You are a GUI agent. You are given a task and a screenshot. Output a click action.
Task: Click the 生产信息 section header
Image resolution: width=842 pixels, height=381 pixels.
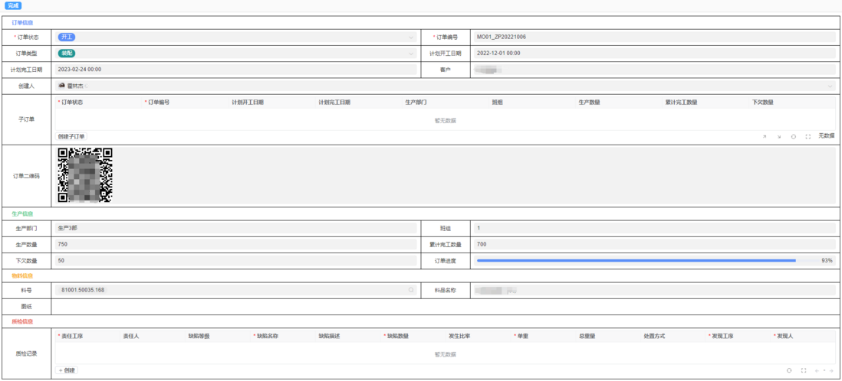tap(22, 213)
